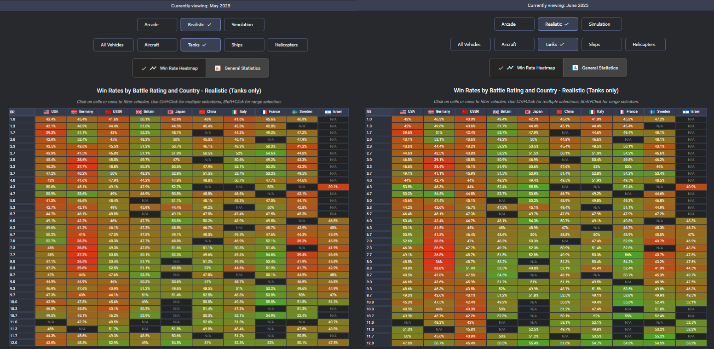Click Israel 39.1% cell at BR 4.3, May
This screenshot has height=349, width=714.
[333, 187]
